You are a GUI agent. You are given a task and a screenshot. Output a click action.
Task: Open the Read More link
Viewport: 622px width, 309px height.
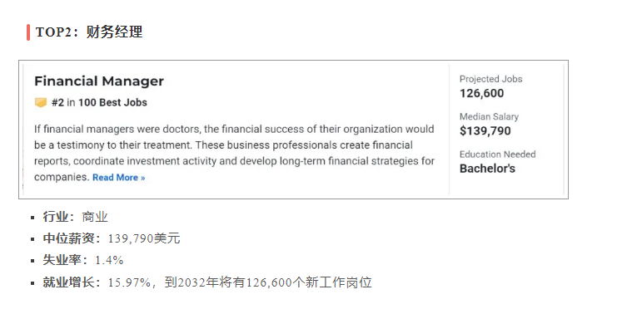click(118, 178)
